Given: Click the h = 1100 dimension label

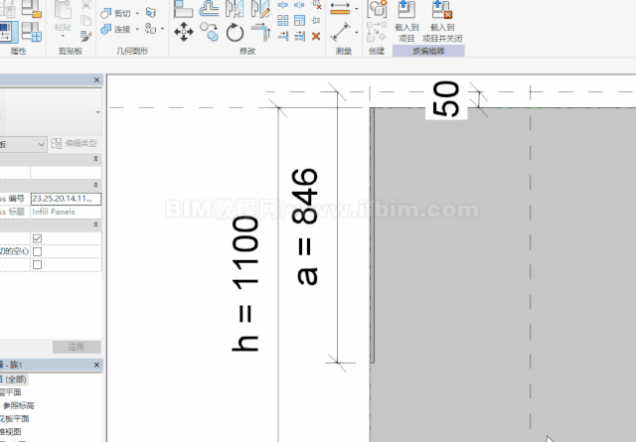Looking at the screenshot, I should point(245,283).
